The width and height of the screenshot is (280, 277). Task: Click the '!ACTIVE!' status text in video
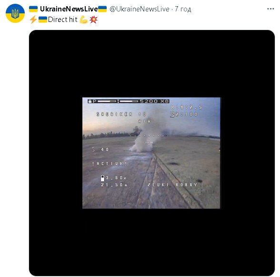[110, 164]
